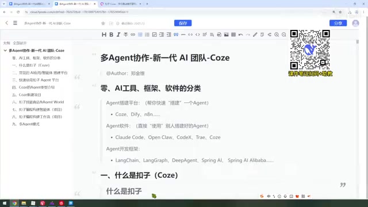Viewport: 368px width, 207px height.
Task: Open File Explorer from taskbar
Action: 24,203
